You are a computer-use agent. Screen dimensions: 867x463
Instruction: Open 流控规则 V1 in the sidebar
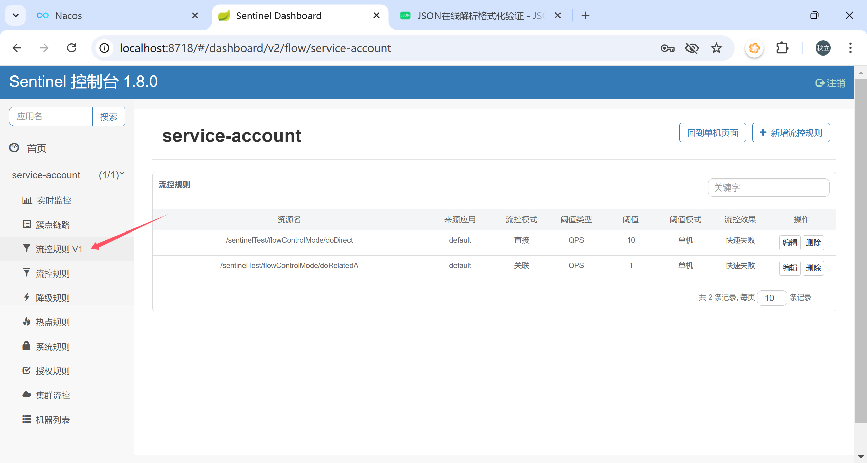click(x=59, y=249)
